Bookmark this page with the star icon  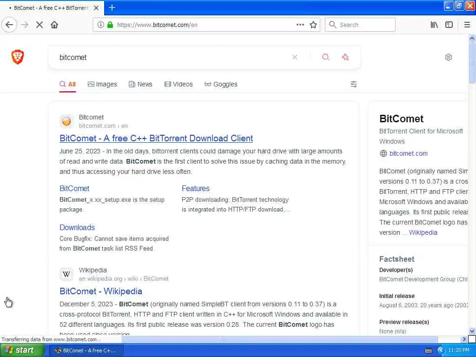[313, 25]
